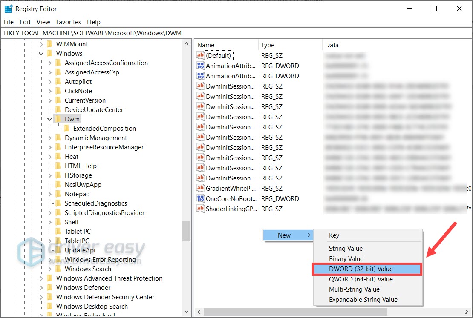Select Key in the New submenu
This screenshot has width=473, height=318.
(368, 235)
